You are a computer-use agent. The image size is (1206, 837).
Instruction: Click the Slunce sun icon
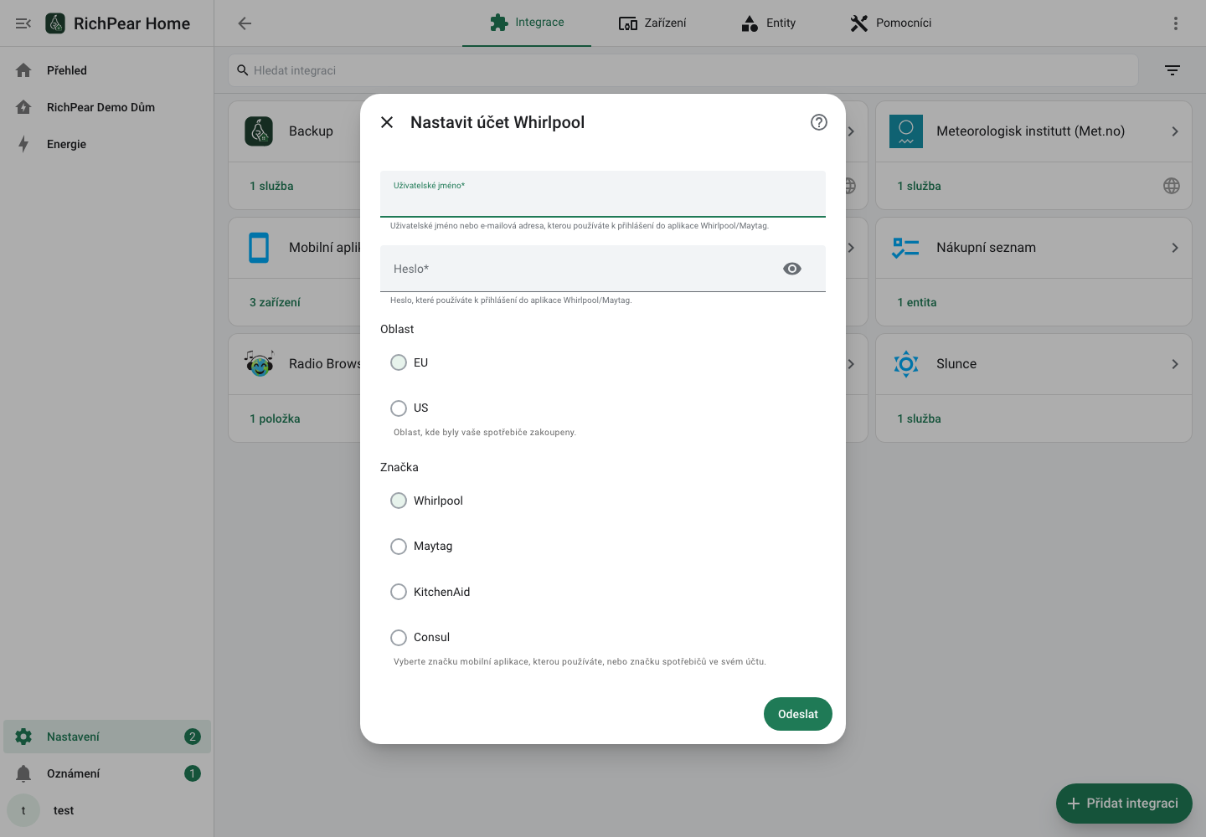(906, 364)
